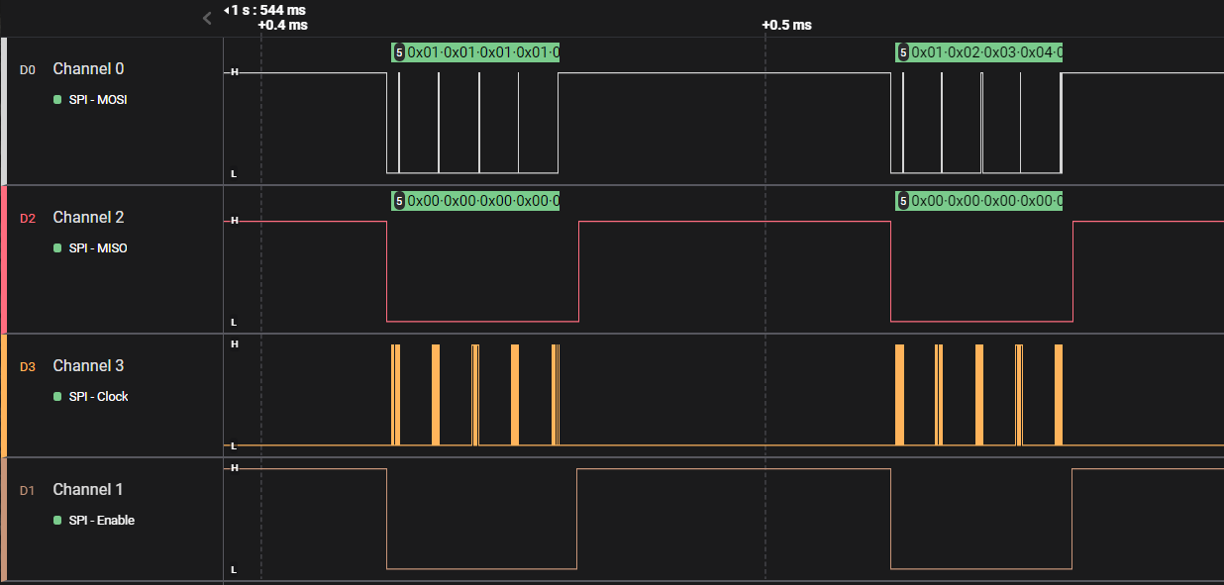Select the MISO 0x00 bubble after +0.5 ms
The width and height of the screenshot is (1224, 585).
979,201
